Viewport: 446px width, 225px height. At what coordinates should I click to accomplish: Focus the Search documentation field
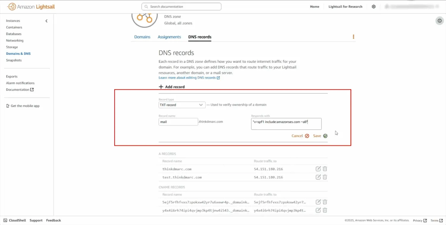click(x=181, y=7)
